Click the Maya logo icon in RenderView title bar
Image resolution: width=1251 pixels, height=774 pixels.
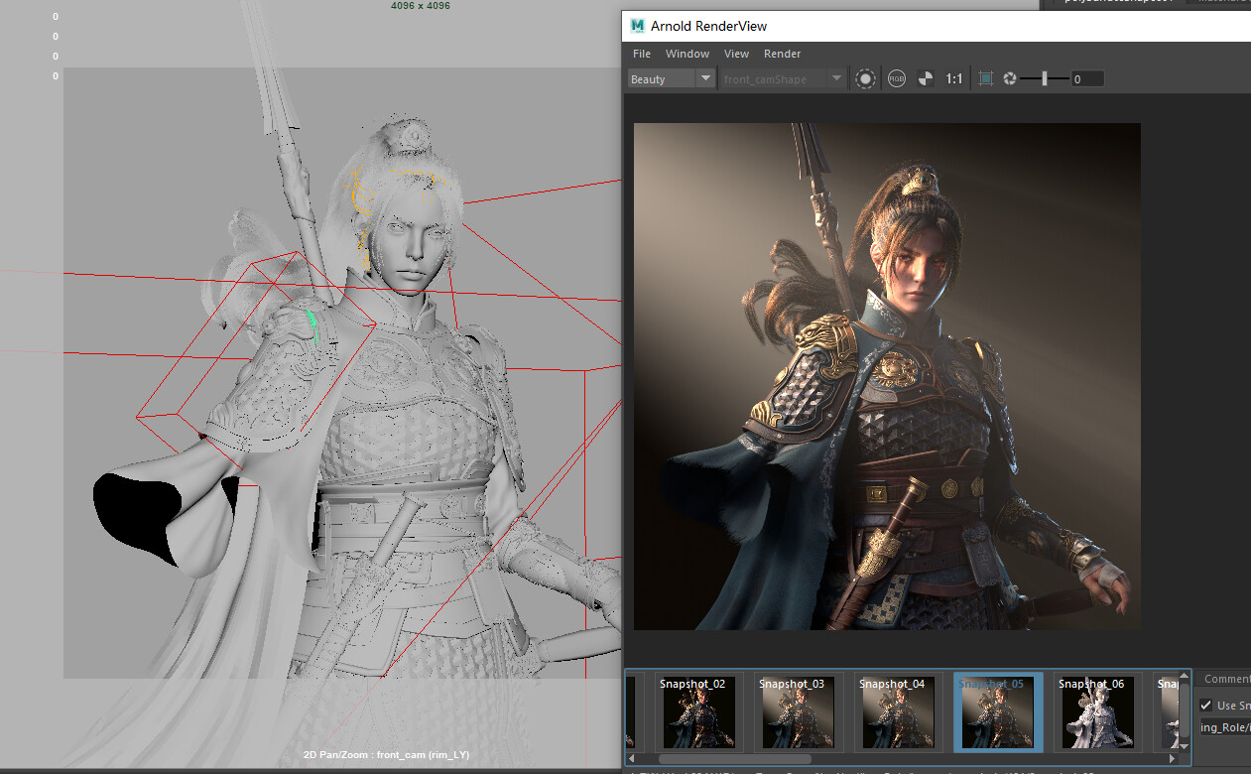point(638,26)
